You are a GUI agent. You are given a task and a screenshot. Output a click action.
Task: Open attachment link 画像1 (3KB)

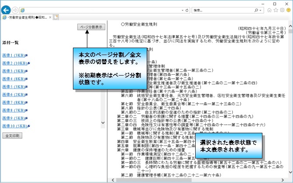pos(14,55)
